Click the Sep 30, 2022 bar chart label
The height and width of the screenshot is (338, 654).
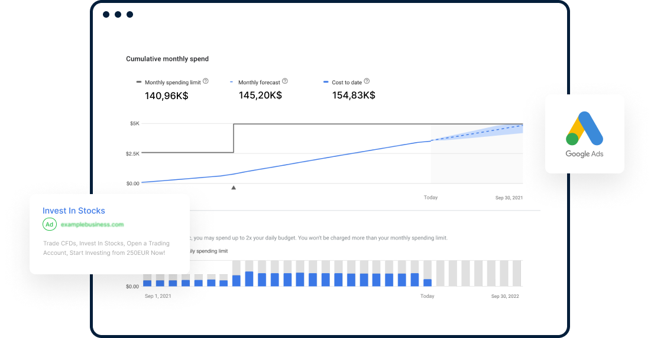505,296
